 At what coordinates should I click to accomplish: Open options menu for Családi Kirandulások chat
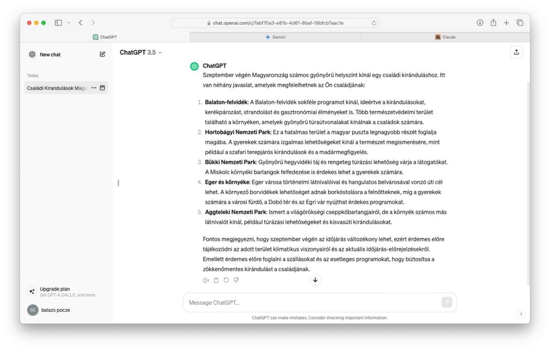pyautogui.click(x=93, y=88)
